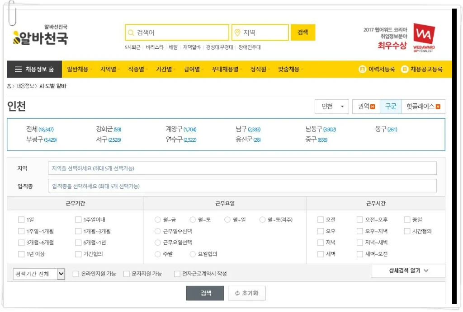This screenshot has height=312, width=463.
Task: Click the 업직종을 선택하세요 field
Action: [x=242, y=186]
